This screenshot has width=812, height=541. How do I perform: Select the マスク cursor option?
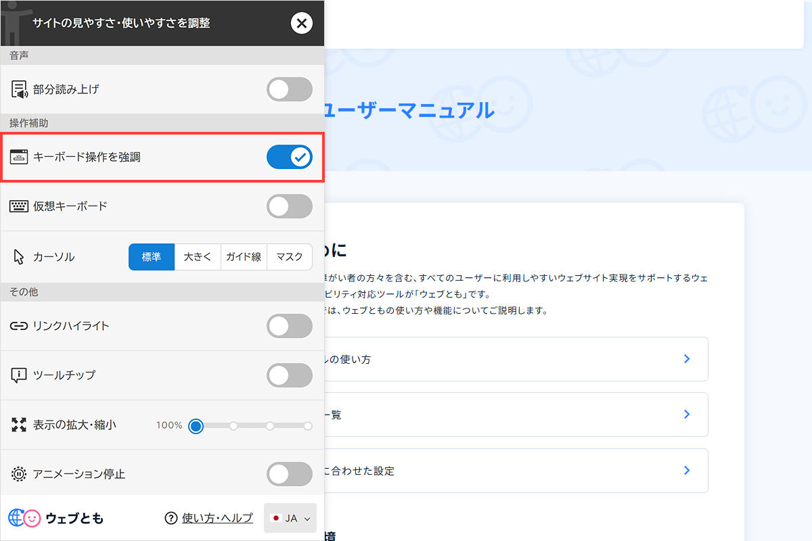(290, 257)
